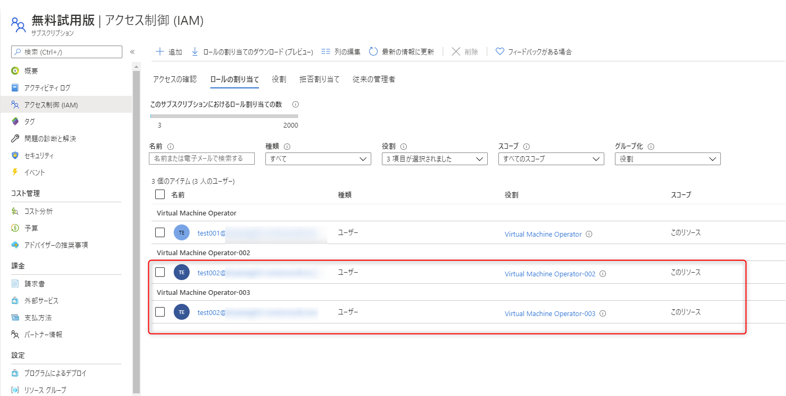Open the 種類 dropdown showing すべて

pyautogui.click(x=318, y=159)
